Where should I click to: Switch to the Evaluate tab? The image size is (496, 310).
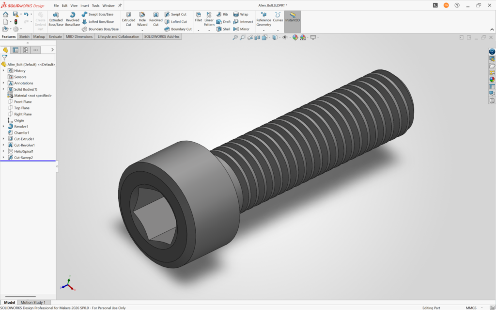55,36
